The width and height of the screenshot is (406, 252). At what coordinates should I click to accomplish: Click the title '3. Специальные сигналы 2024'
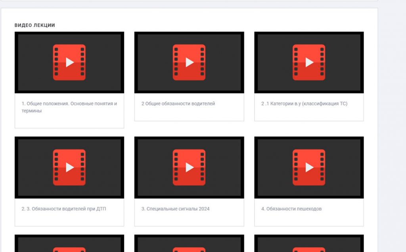(175, 209)
